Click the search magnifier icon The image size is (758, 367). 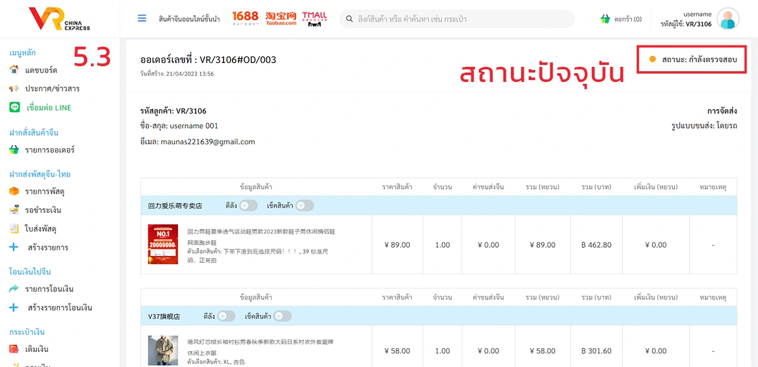click(x=349, y=19)
